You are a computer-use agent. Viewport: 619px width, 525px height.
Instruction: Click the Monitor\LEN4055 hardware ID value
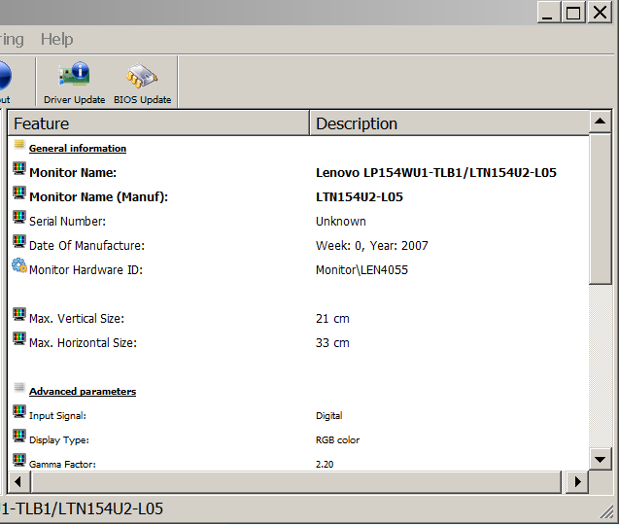(x=361, y=270)
